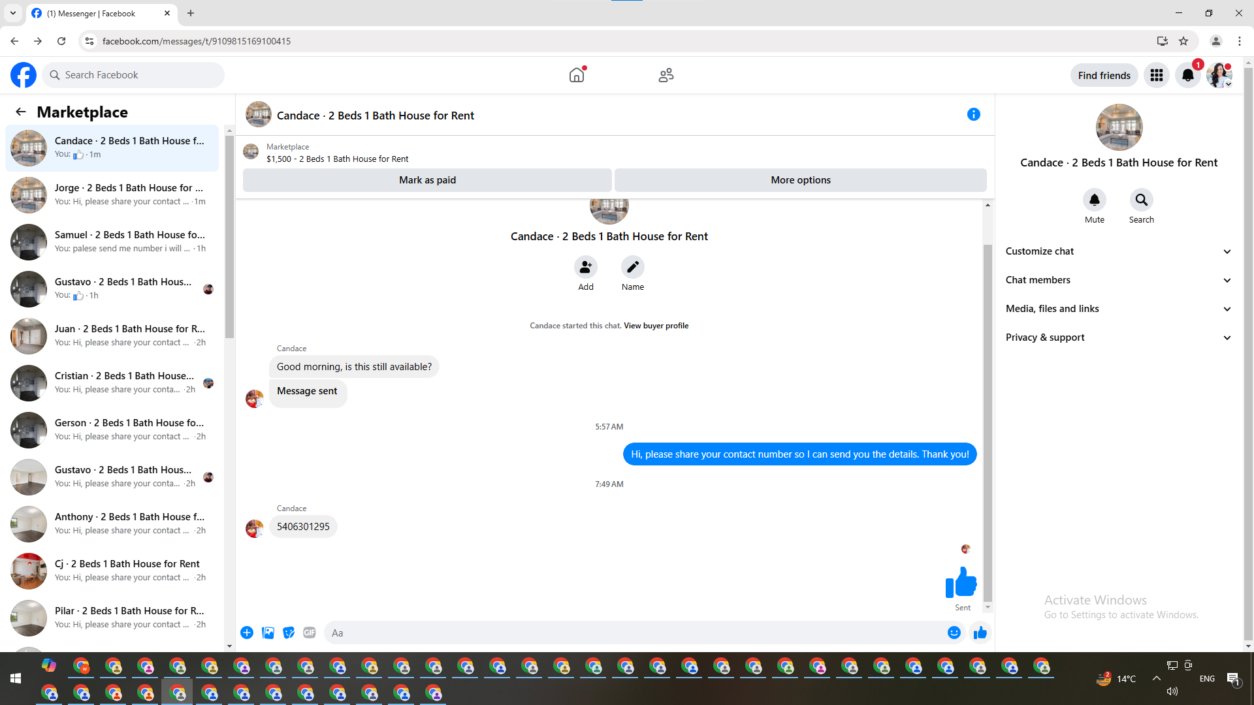1254x705 pixels.
Task: Expand Media, files and links section
Action: (1119, 309)
